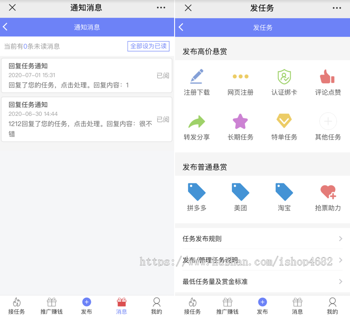
Task: Choose the 认证绑卡 shield icon
Action: pyautogui.click(x=284, y=77)
